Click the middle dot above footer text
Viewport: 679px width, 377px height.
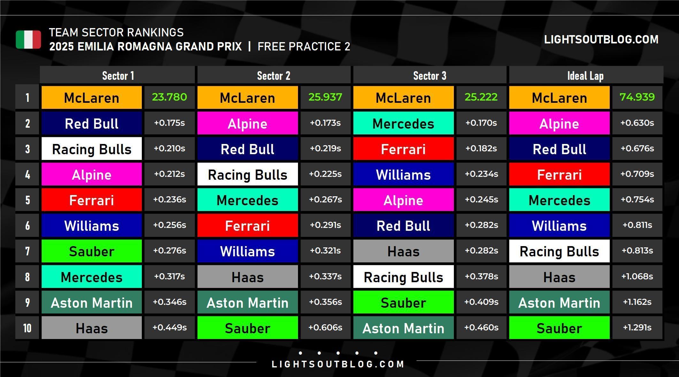tap(338, 353)
